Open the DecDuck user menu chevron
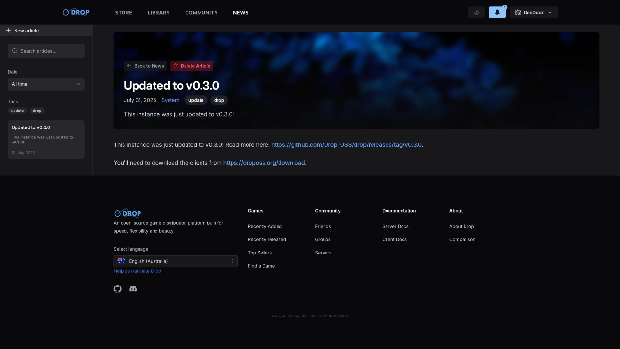Image resolution: width=620 pixels, height=349 pixels. click(550, 13)
